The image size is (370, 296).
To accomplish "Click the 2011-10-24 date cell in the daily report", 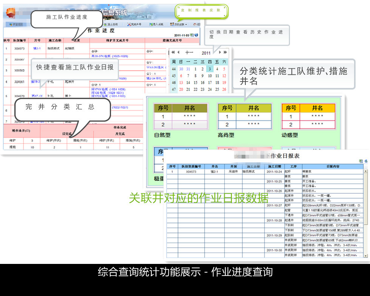I will pos(274,172).
